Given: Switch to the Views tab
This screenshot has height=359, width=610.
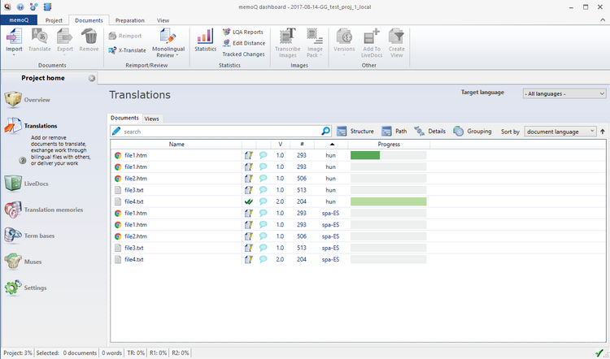Looking at the screenshot, I should click(152, 119).
